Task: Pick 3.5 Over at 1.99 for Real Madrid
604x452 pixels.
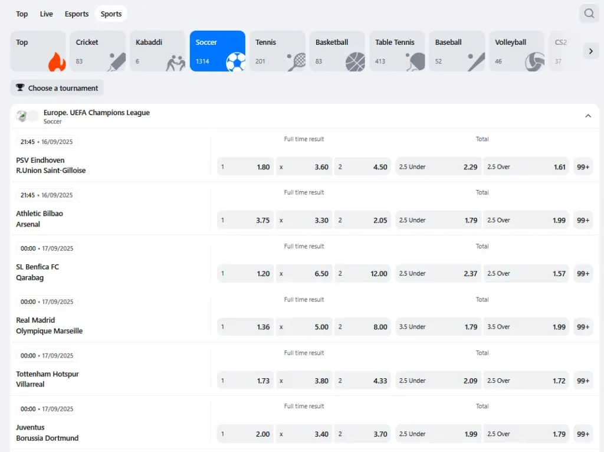Action: click(526, 327)
